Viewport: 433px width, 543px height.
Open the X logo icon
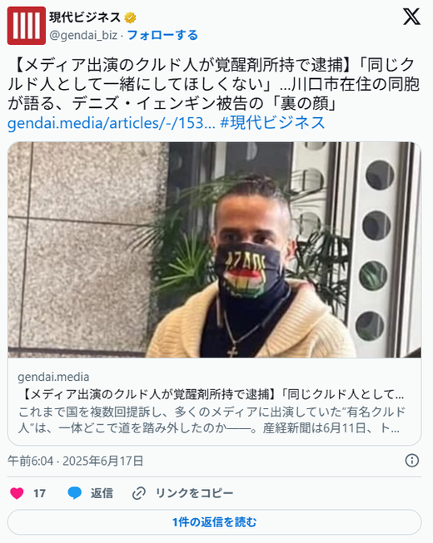(x=411, y=17)
